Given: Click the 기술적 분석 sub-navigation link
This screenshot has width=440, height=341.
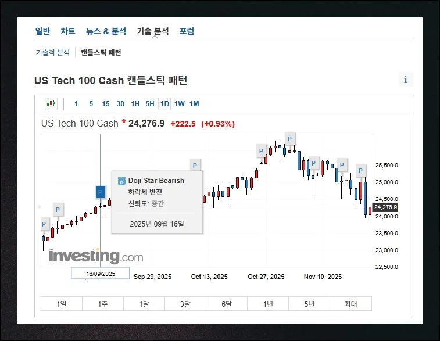Looking at the screenshot, I should [52, 52].
